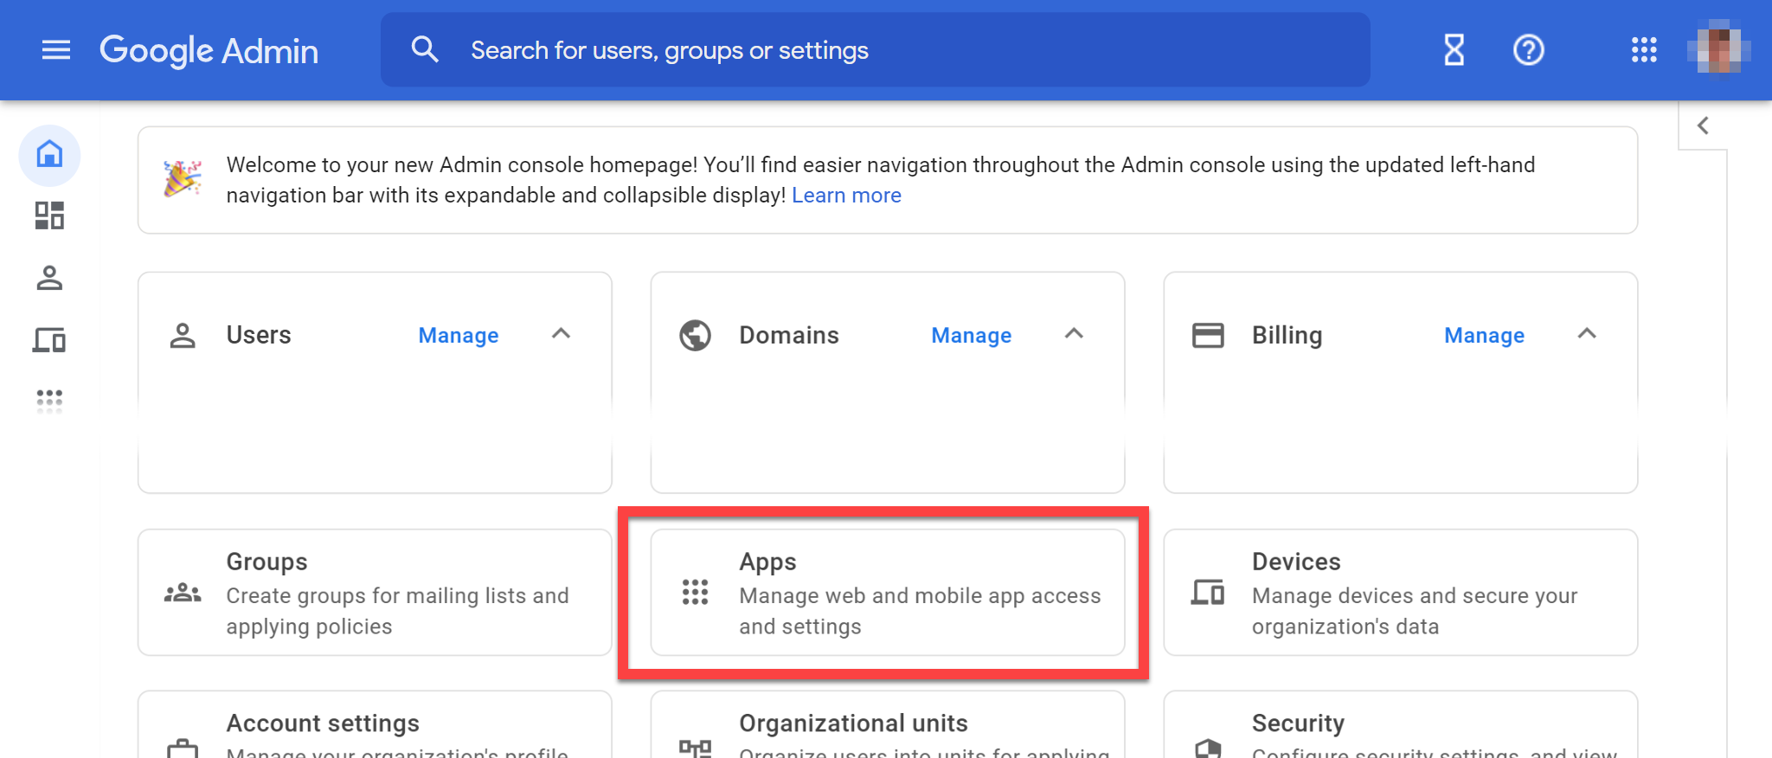Follow the Learn more link
This screenshot has width=1772, height=758.
pyautogui.click(x=846, y=196)
